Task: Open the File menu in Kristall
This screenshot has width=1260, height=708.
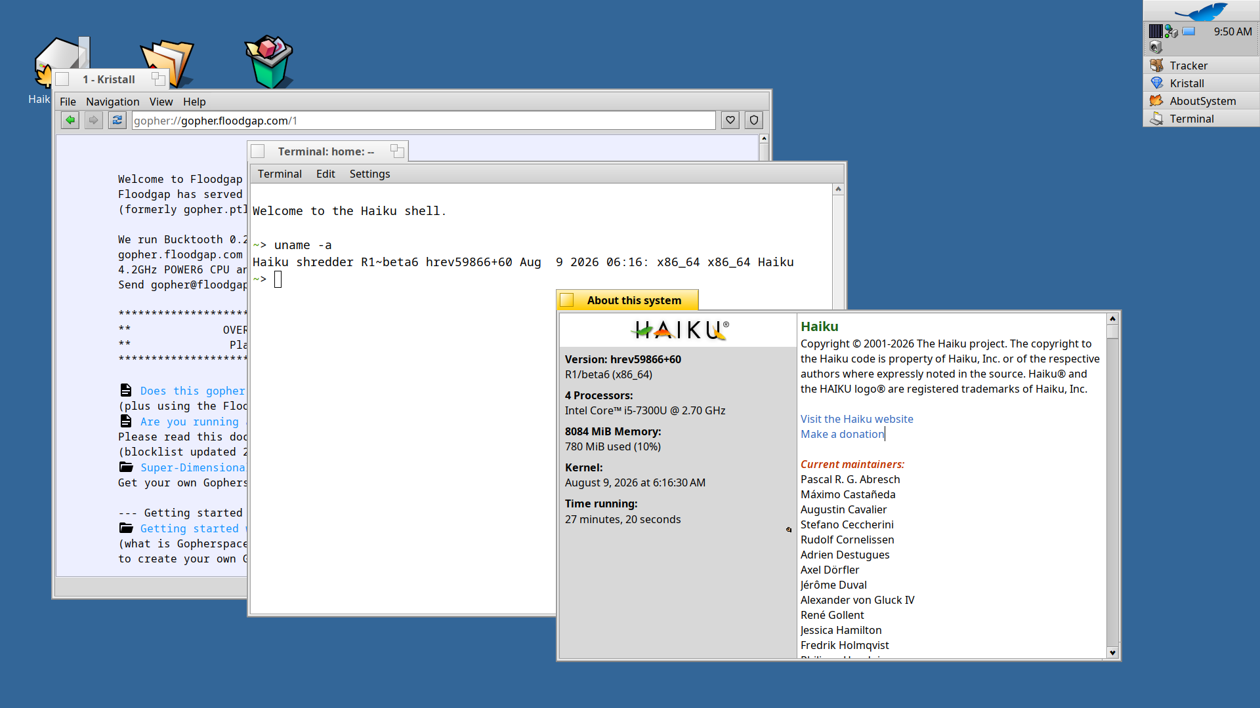Action: (68, 102)
